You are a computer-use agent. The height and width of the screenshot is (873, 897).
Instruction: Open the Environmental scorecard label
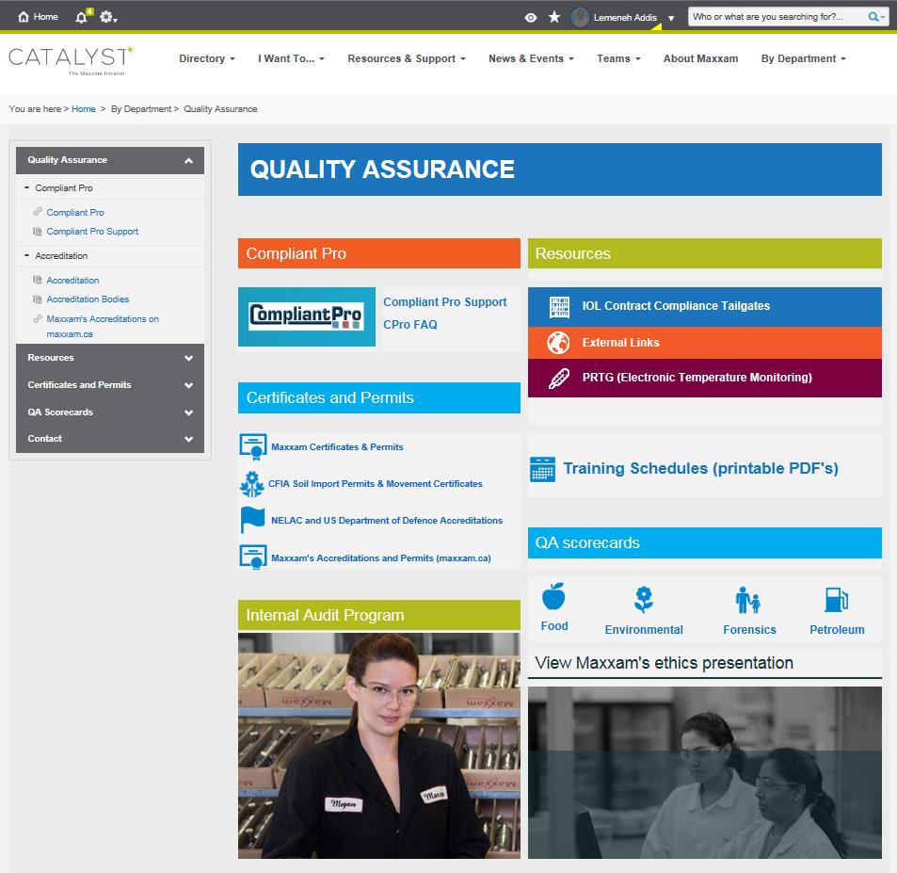[x=644, y=630]
